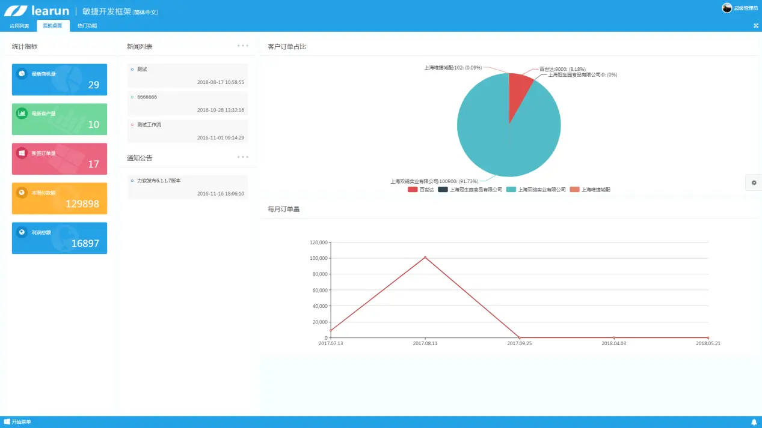
Task: Open the 新闻列表 three-dot menu
Action: coord(242,45)
